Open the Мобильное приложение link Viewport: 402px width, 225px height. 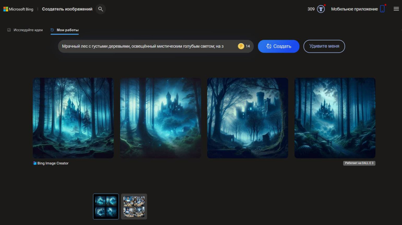point(354,9)
